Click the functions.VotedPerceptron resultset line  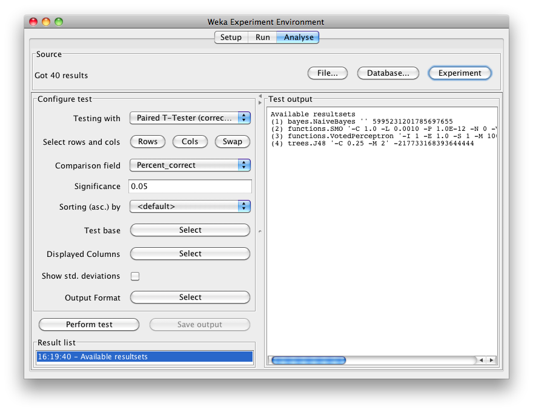(x=384, y=136)
